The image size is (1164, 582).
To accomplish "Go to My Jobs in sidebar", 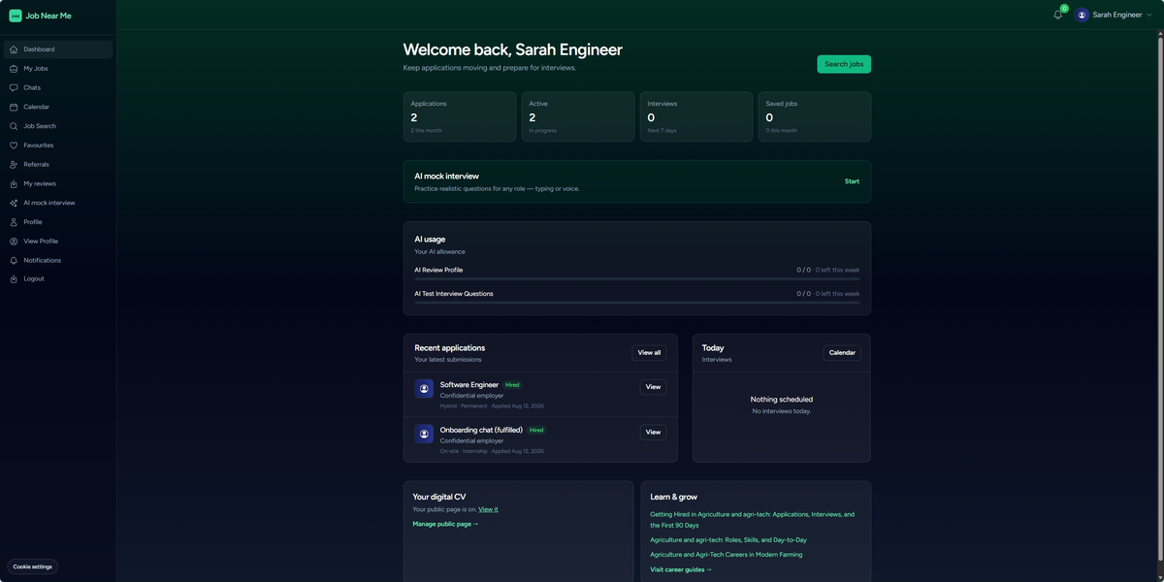I will pyautogui.click(x=58, y=69).
